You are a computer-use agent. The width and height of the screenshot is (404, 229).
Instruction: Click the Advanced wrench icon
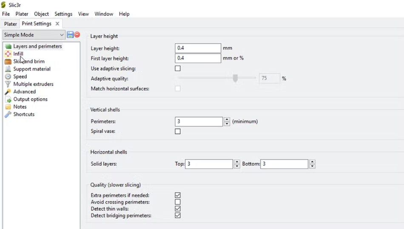8,92
